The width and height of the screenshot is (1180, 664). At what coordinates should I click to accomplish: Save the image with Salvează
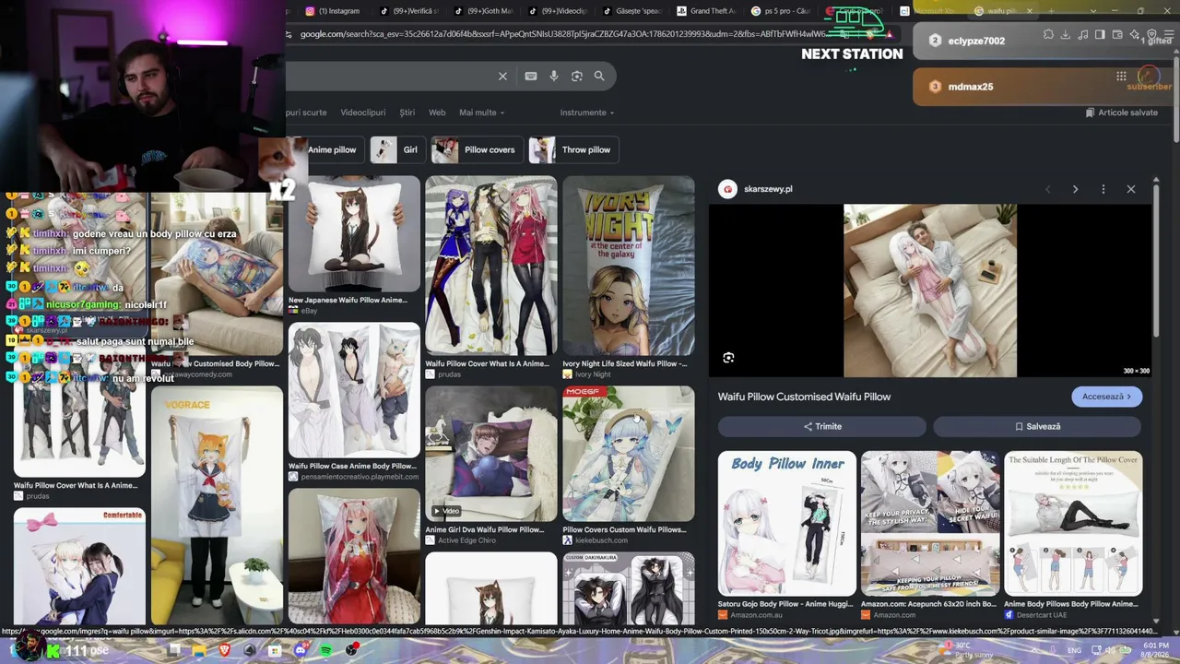[x=1037, y=426]
